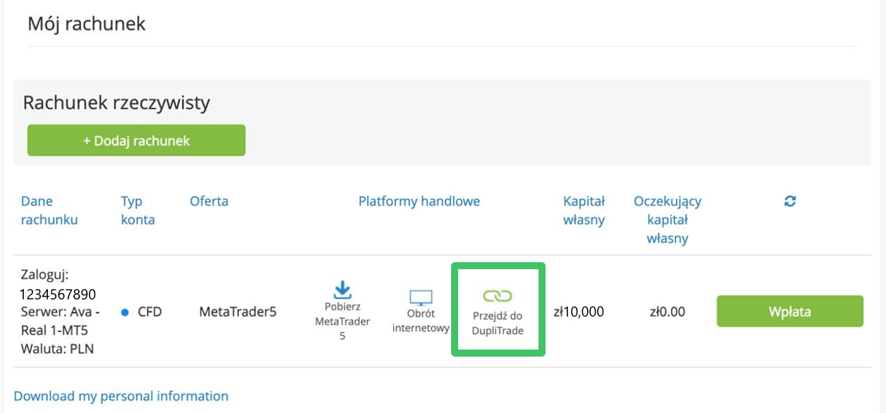This screenshot has height=413, width=886.
Task: Click the Waluta: PLN currency text
Action: pos(57,349)
